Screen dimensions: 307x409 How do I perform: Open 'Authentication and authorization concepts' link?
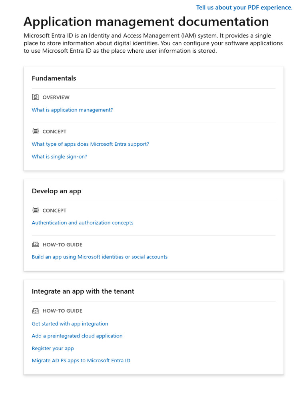coord(83,223)
